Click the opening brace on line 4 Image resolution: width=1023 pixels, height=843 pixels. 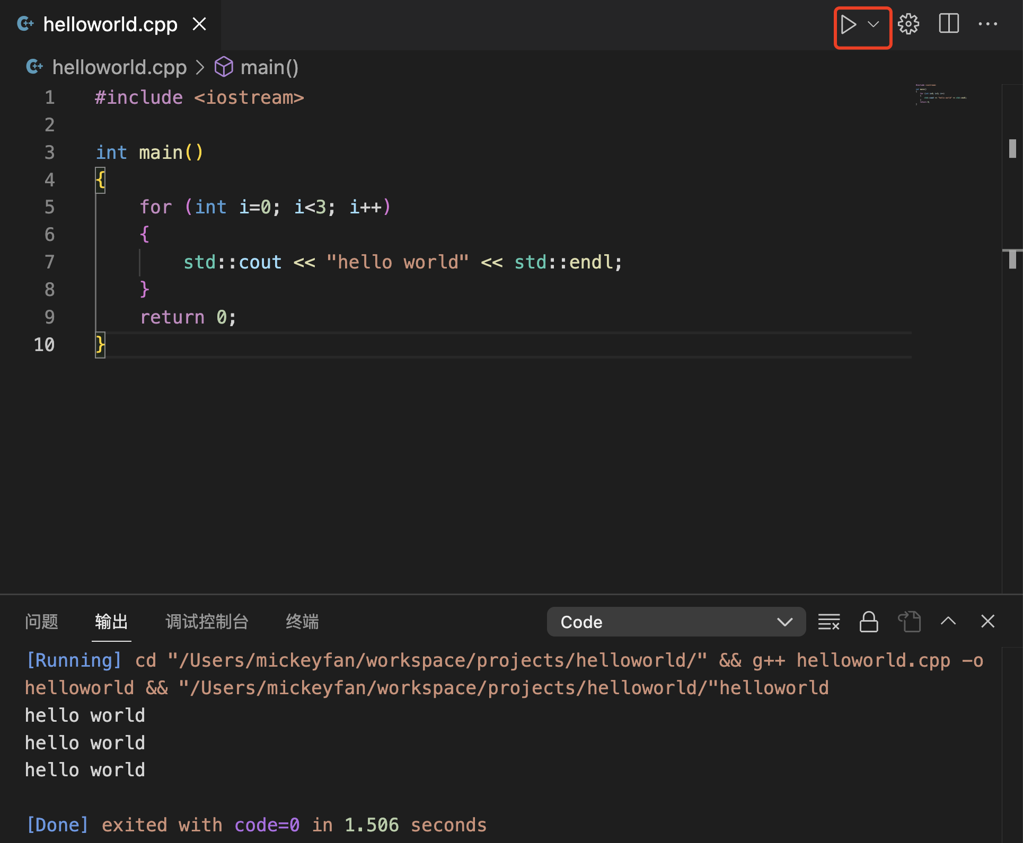click(x=100, y=180)
